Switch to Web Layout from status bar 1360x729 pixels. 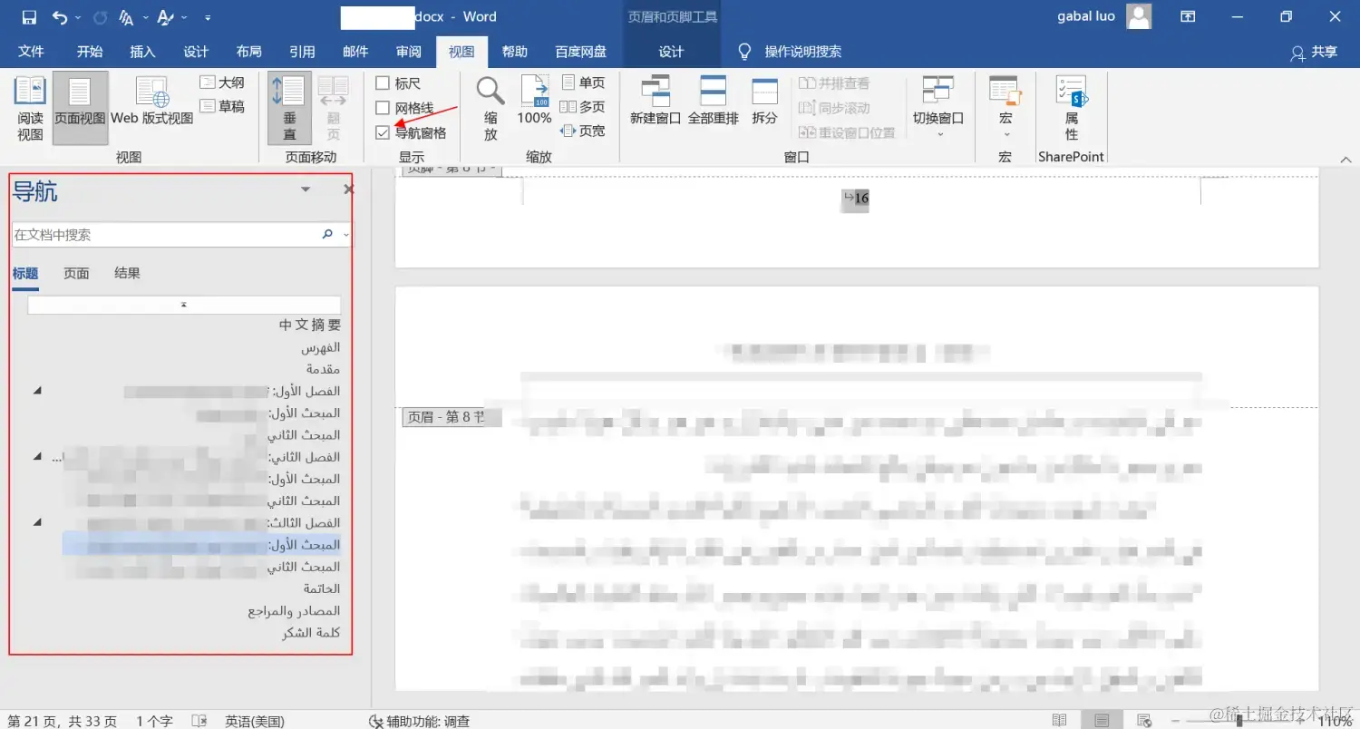1144,721
